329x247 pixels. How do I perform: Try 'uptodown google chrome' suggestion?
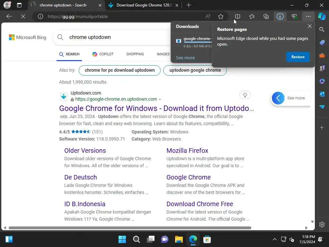[x=195, y=70]
